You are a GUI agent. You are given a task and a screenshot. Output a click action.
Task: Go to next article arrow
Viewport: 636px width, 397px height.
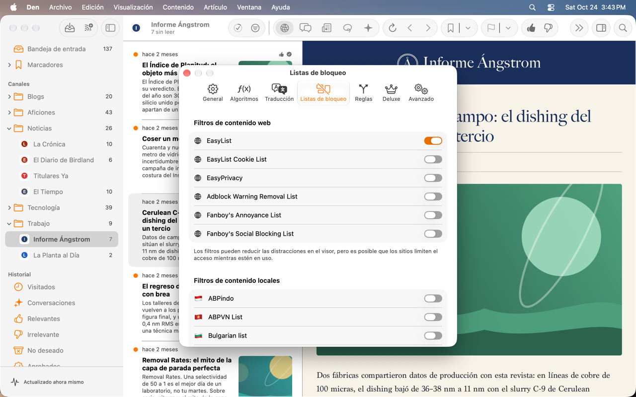428,28
